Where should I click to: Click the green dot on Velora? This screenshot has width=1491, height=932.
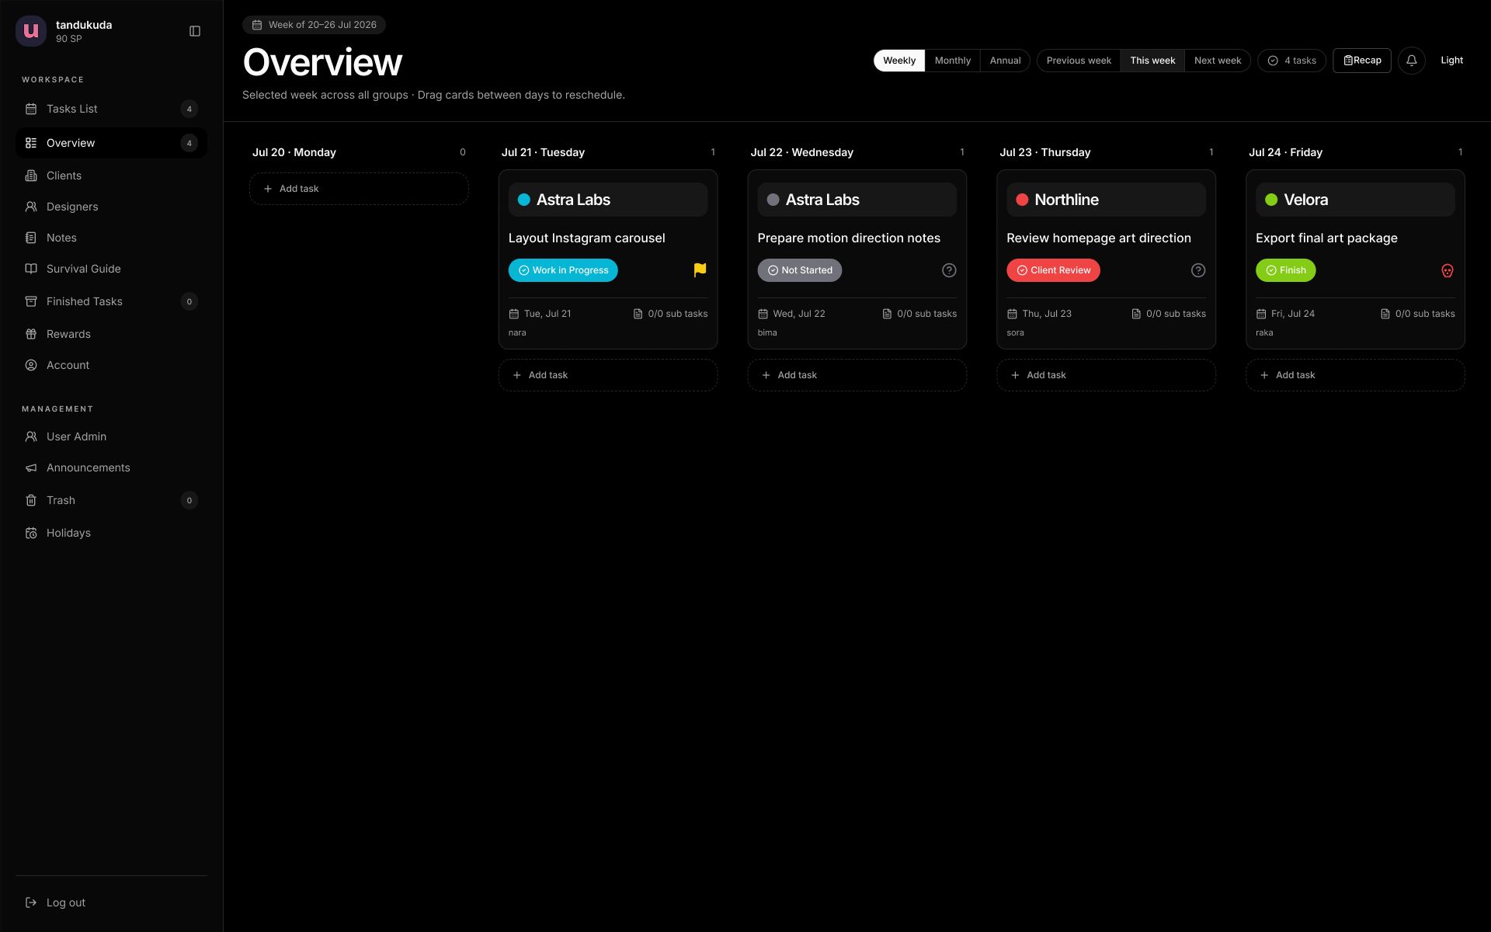(1271, 200)
